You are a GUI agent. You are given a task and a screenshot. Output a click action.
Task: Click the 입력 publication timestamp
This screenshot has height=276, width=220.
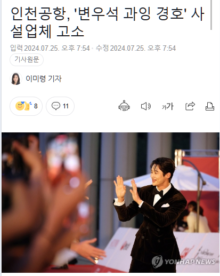point(50,48)
